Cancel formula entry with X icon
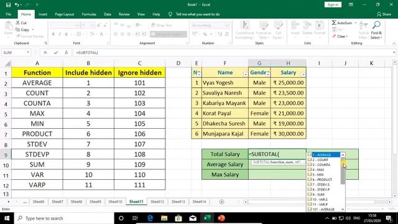Screen dimensions: 398x224 pyautogui.click(x=45, y=52)
